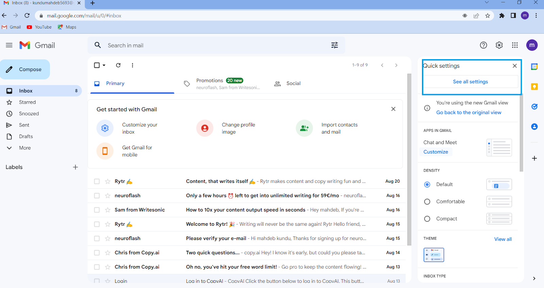The width and height of the screenshot is (544, 288).
Task: Open Maps bookmark in bookmarks bar
Action: [67, 27]
